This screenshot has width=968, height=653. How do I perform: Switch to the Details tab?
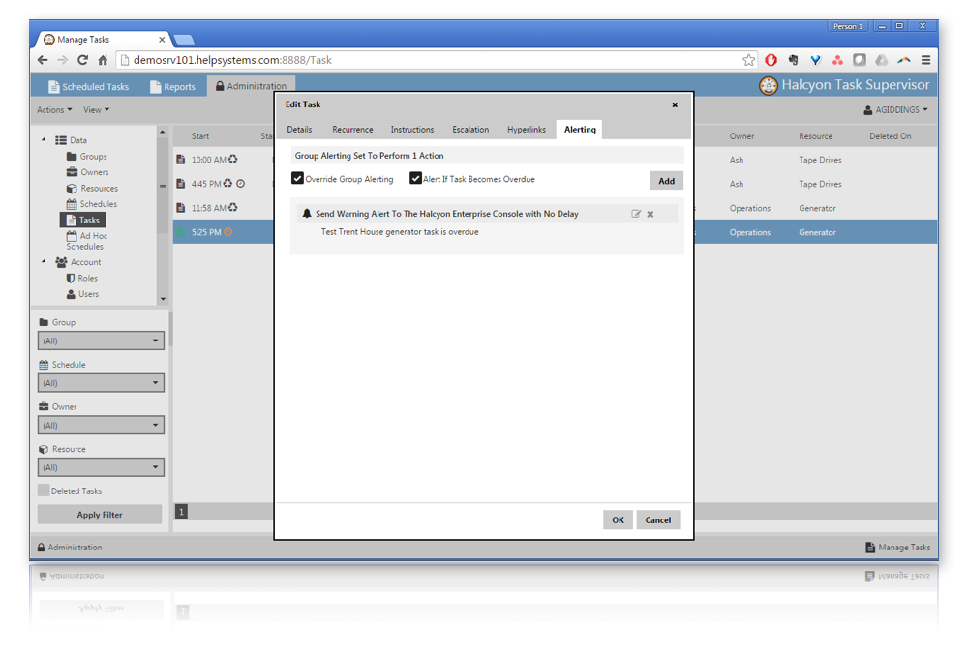coord(299,130)
